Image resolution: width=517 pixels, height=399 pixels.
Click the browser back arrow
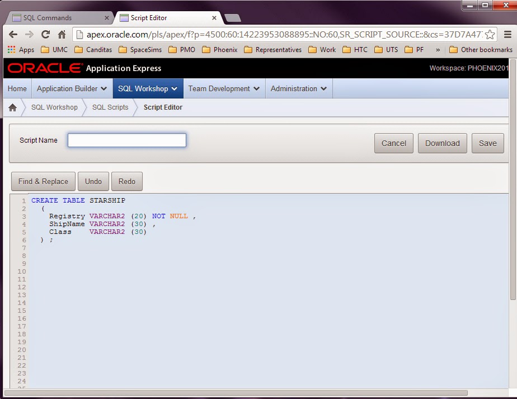[x=14, y=34]
